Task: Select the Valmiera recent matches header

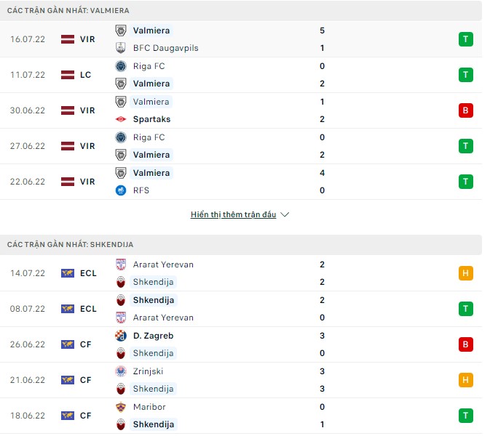Action: tap(68, 11)
